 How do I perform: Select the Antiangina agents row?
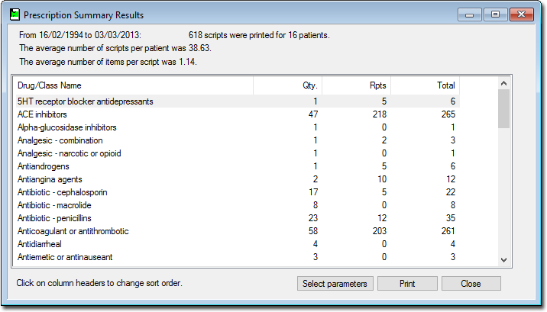click(238, 179)
